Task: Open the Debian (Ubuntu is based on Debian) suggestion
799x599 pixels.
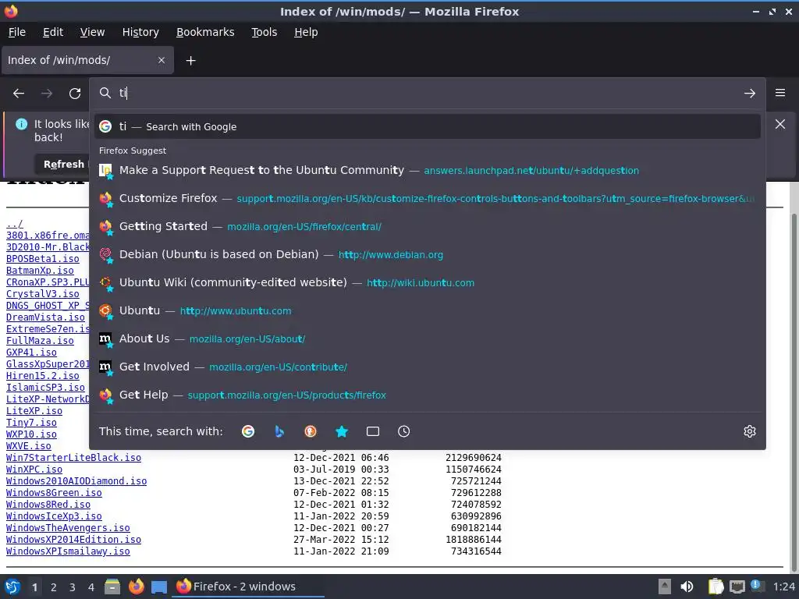Action: point(427,254)
